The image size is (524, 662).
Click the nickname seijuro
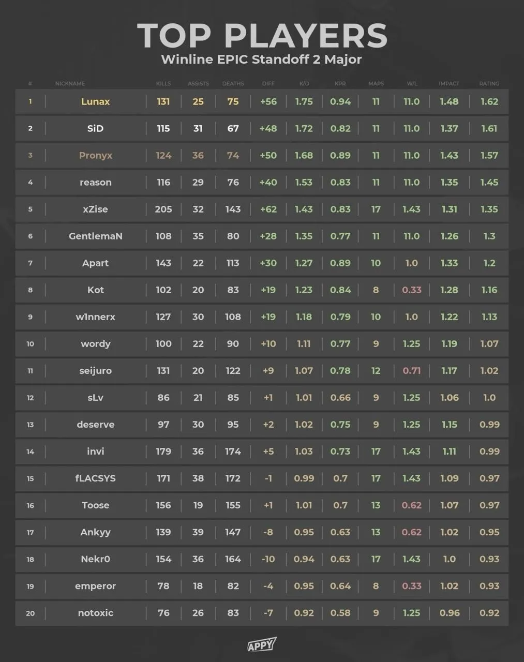point(96,371)
